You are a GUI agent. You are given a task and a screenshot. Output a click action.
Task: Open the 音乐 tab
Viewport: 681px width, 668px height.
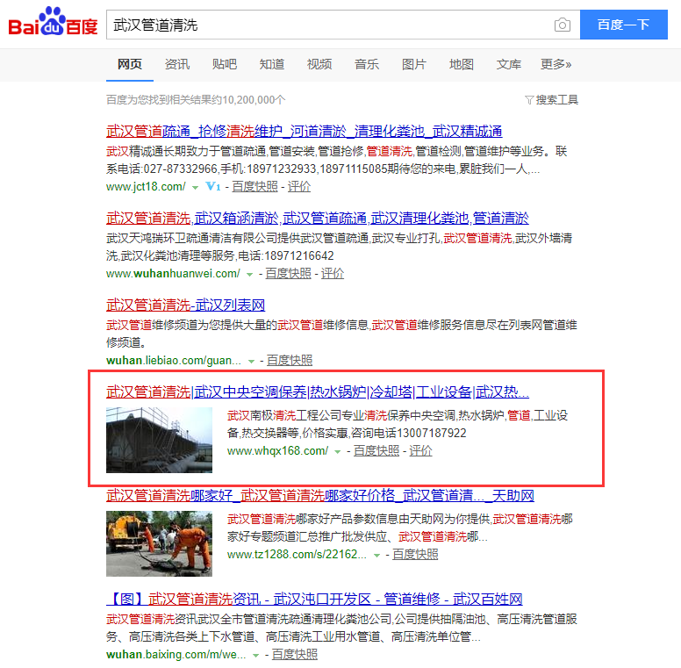click(x=367, y=64)
